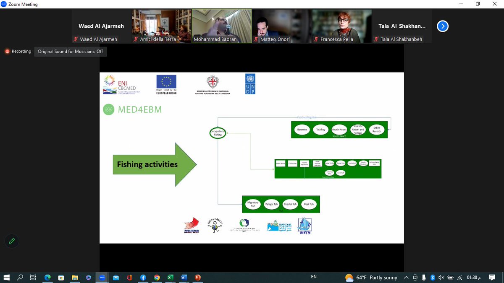Switch to Zoom app in taskbar
Viewport: 504px width, 283px height.
click(102, 277)
